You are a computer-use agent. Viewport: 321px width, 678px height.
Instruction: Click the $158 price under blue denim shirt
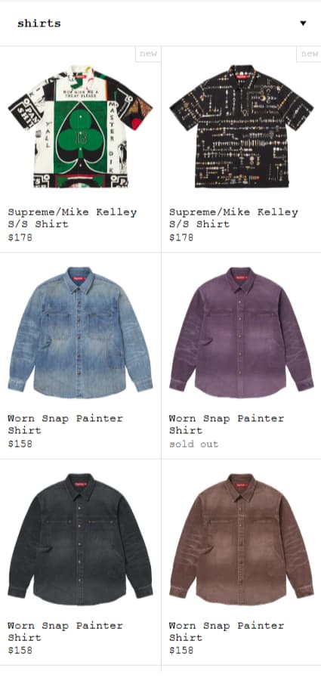click(20, 444)
